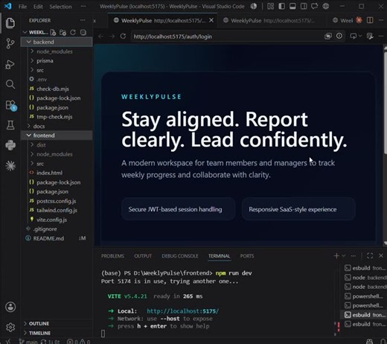Open the Run and Debug view

point(10,65)
